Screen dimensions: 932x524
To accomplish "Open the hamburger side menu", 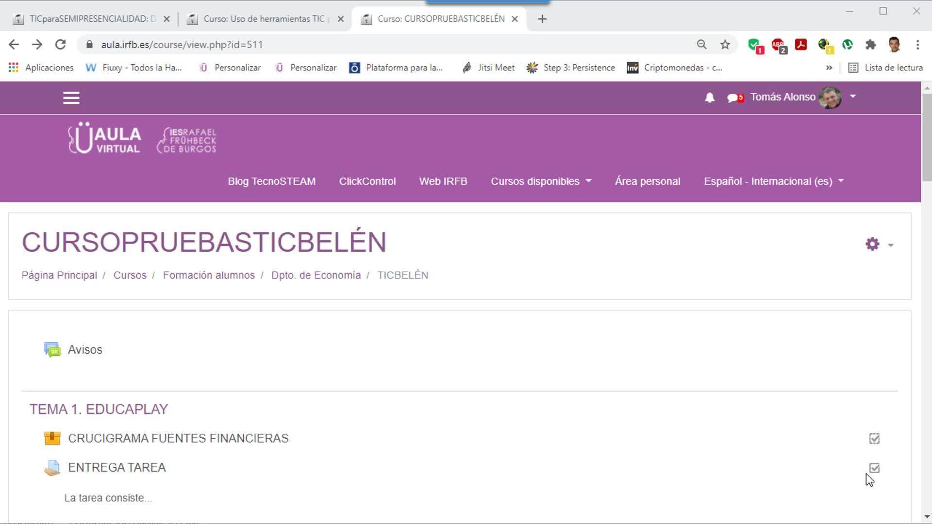I will 71,98.
